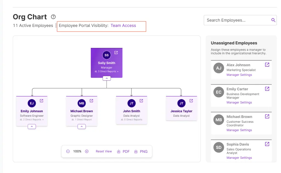Click the Search Employees input field
This screenshot has height=173, width=281.
(x=236, y=20)
